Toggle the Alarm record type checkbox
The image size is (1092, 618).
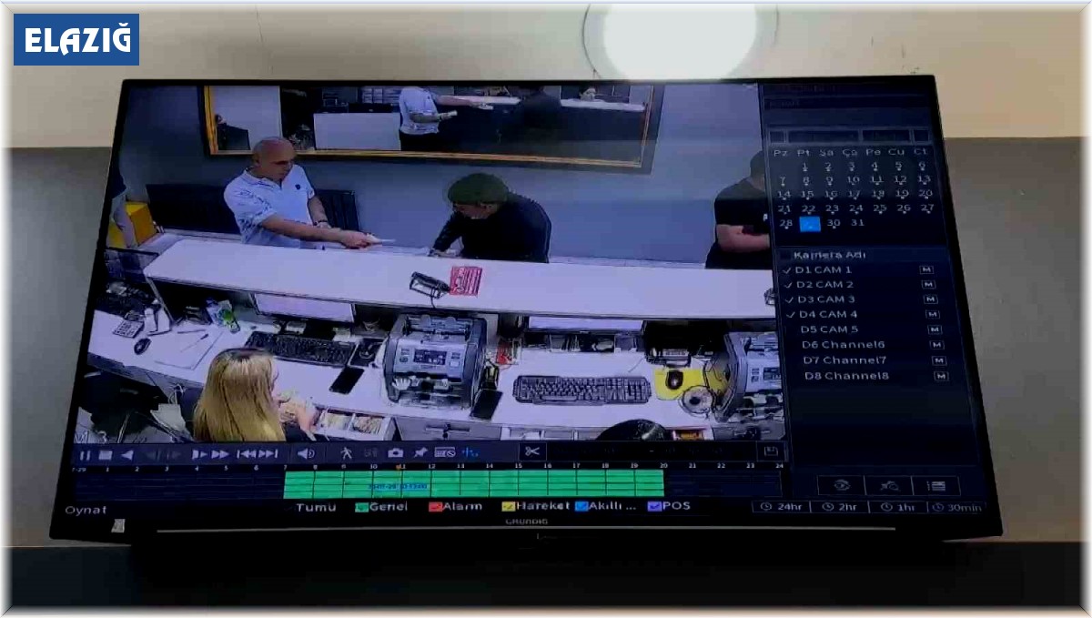click(x=434, y=507)
